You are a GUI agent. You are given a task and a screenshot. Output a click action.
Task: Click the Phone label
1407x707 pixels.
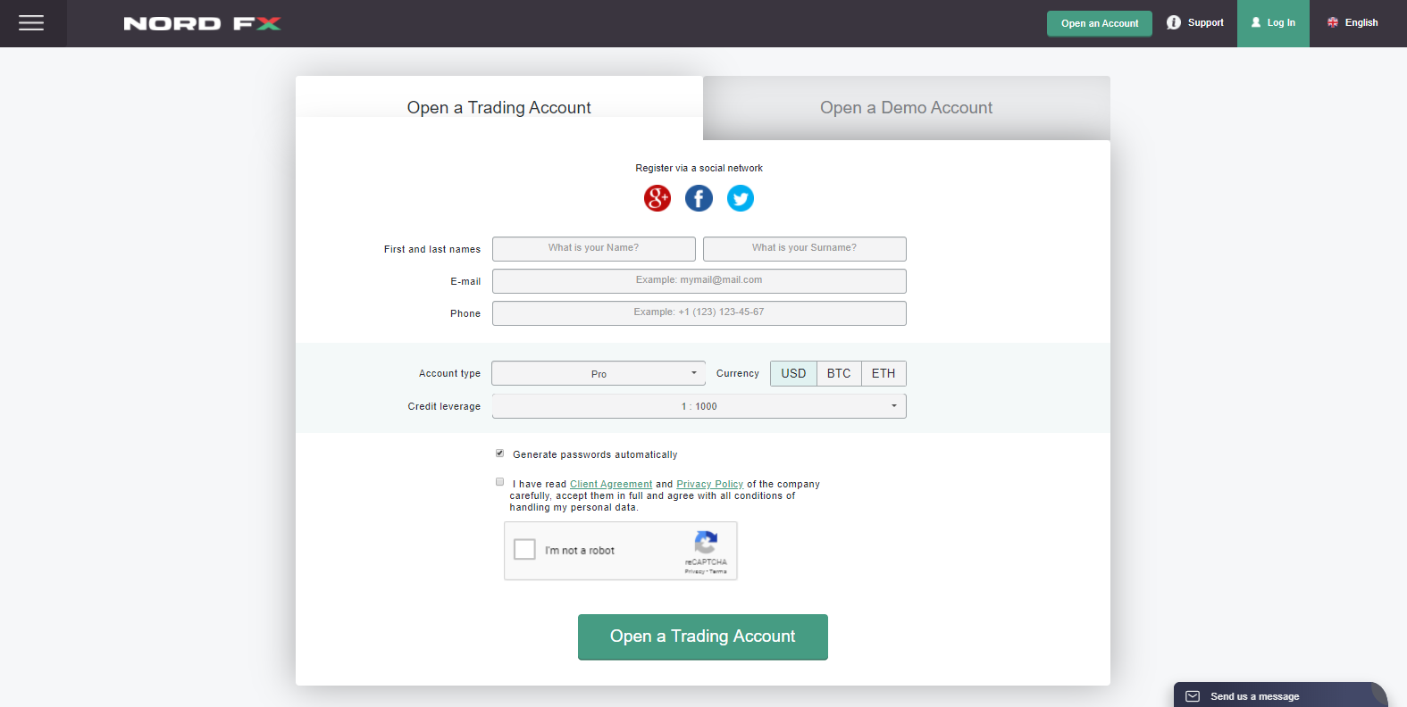pos(465,313)
